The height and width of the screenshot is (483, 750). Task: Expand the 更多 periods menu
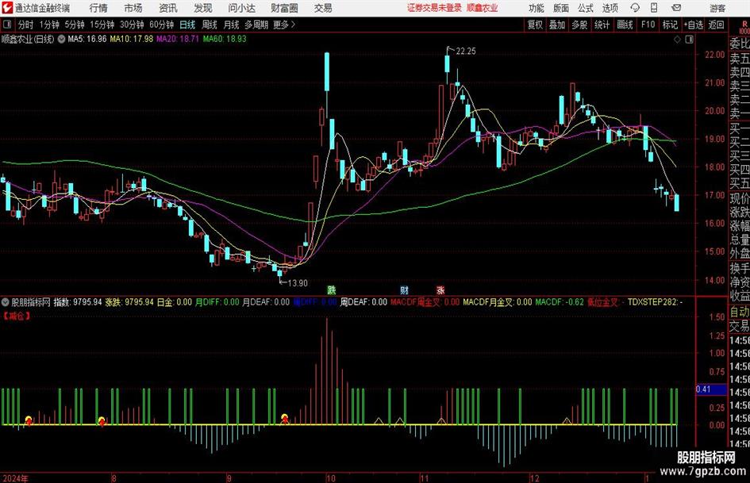click(x=284, y=25)
